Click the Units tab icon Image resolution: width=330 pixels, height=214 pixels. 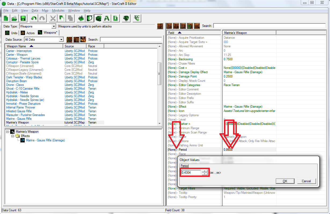point(7,33)
